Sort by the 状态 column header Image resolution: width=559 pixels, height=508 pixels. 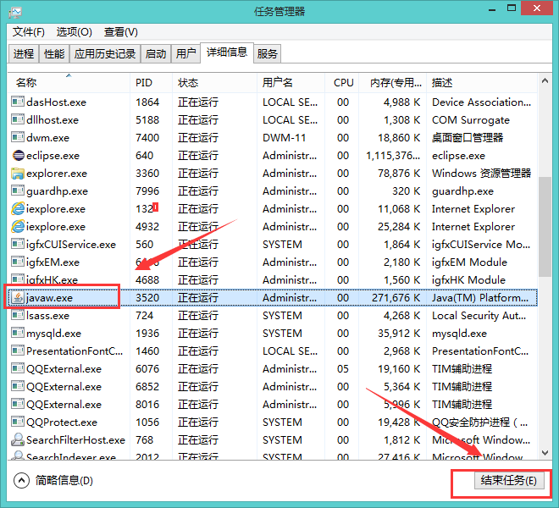[x=214, y=83]
